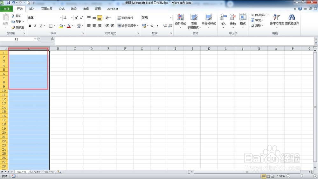This screenshot has width=318, height=179.
Task: Switch to Normal view in status bar
Action: (x=264, y=176)
